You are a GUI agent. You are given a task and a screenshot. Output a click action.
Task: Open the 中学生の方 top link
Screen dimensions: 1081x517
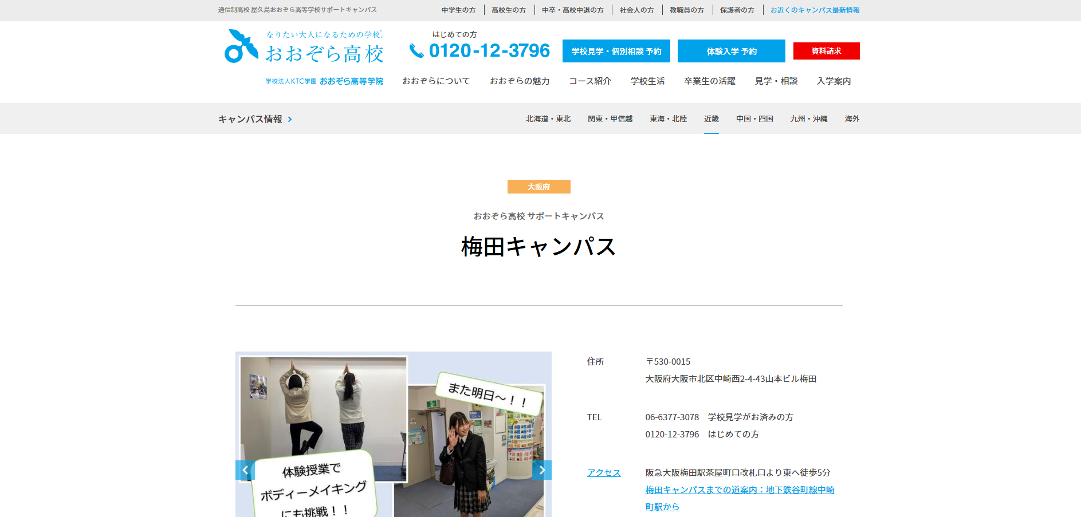click(x=458, y=10)
